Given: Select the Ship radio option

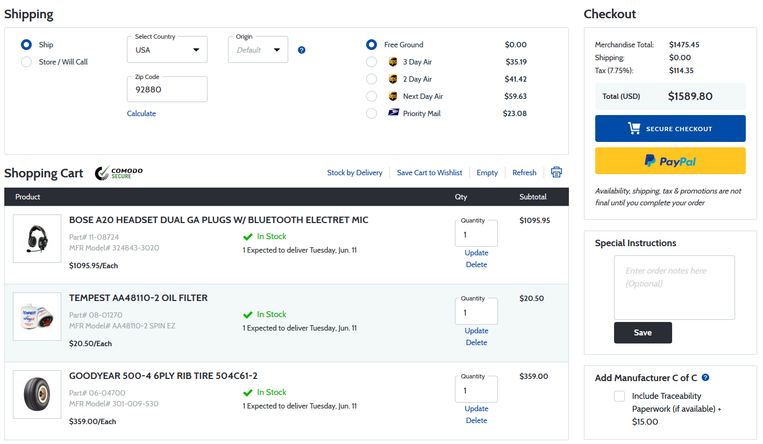Looking at the screenshot, I should (26, 45).
